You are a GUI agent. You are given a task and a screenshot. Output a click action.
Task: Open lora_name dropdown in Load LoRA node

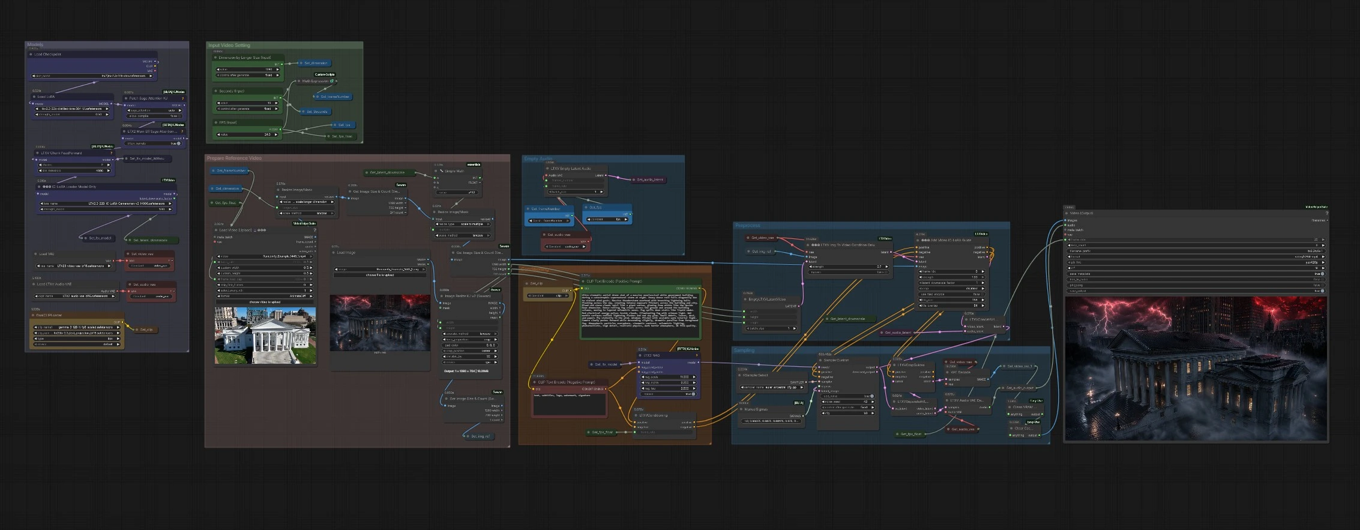point(72,109)
